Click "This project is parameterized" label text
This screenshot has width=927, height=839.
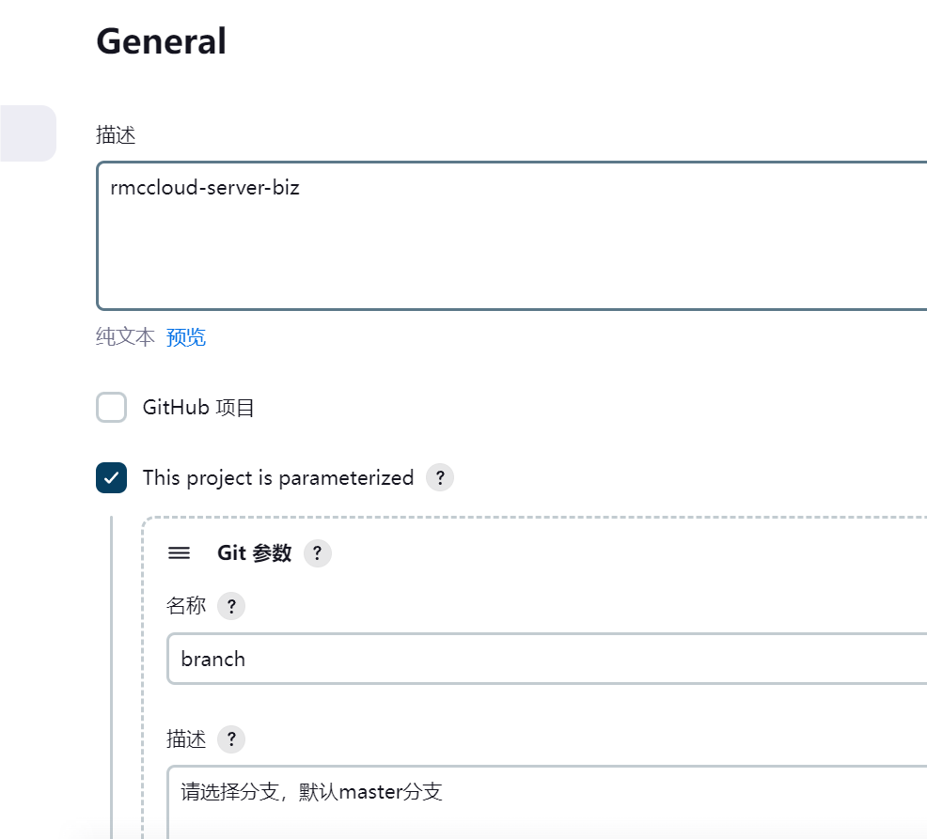point(278,478)
